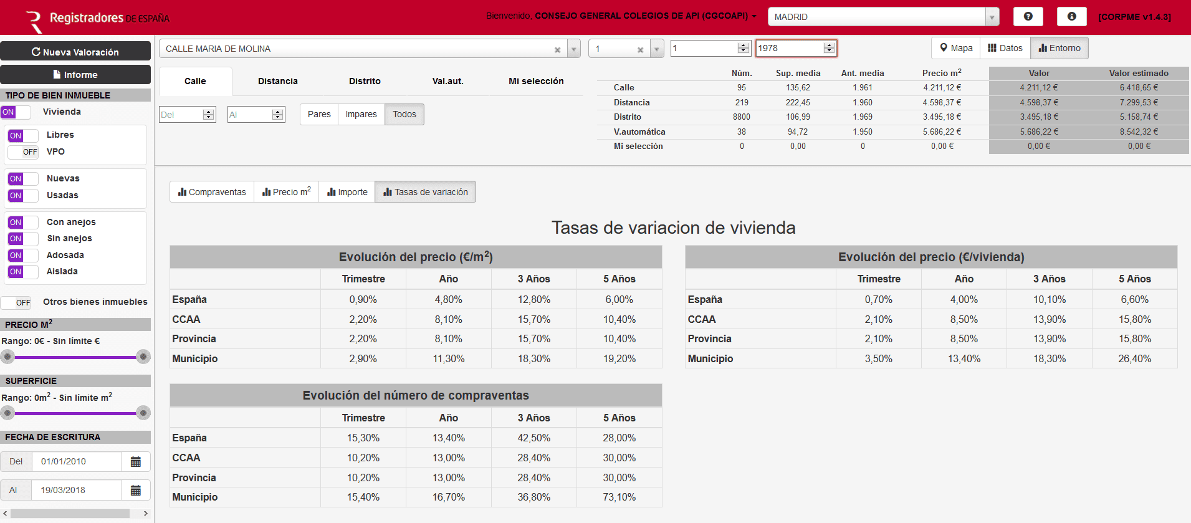Click the CORPME v1.4.3 version label
The height and width of the screenshot is (523, 1191).
click(x=1134, y=17)
